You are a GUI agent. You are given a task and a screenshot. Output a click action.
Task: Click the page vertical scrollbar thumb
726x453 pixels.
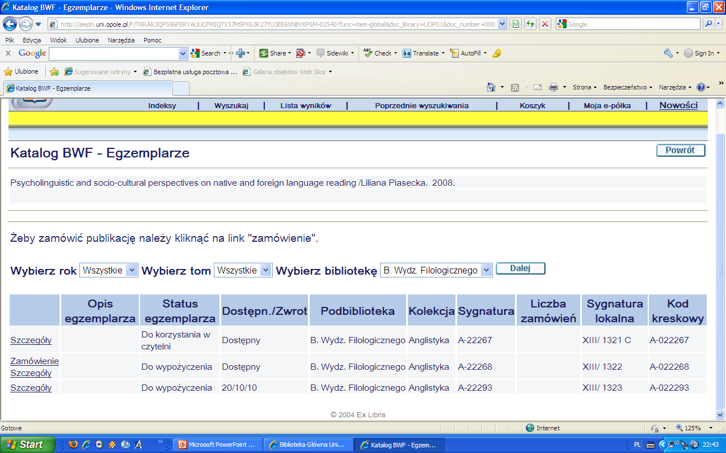pyautogui.click(x=720, y=271)
